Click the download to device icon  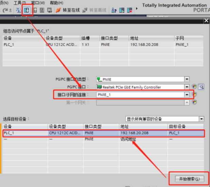click(x=27, y=10)
